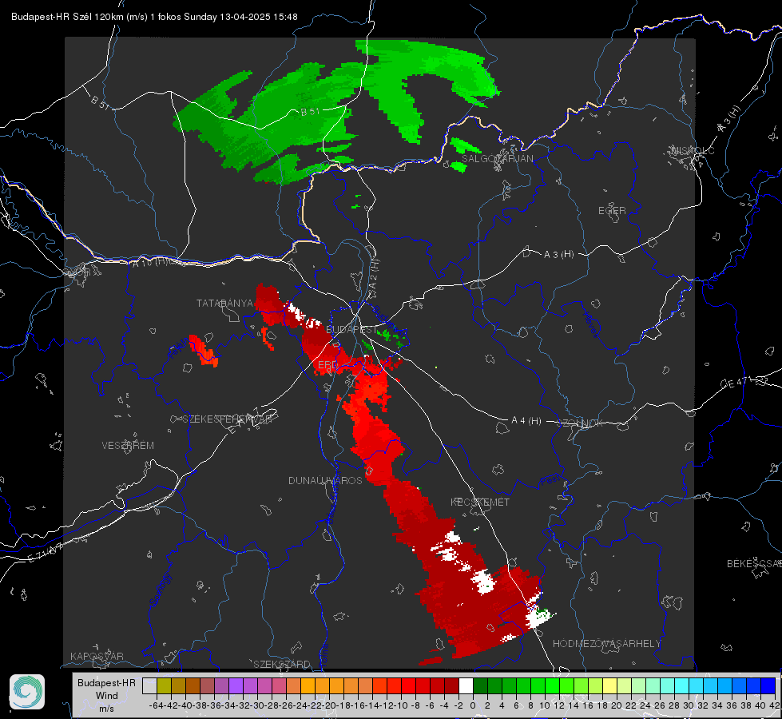The image size is (782, 719).
Task: Click the 20 value on the legend scale
Action: pyautogui.click(x=617, y=705)
